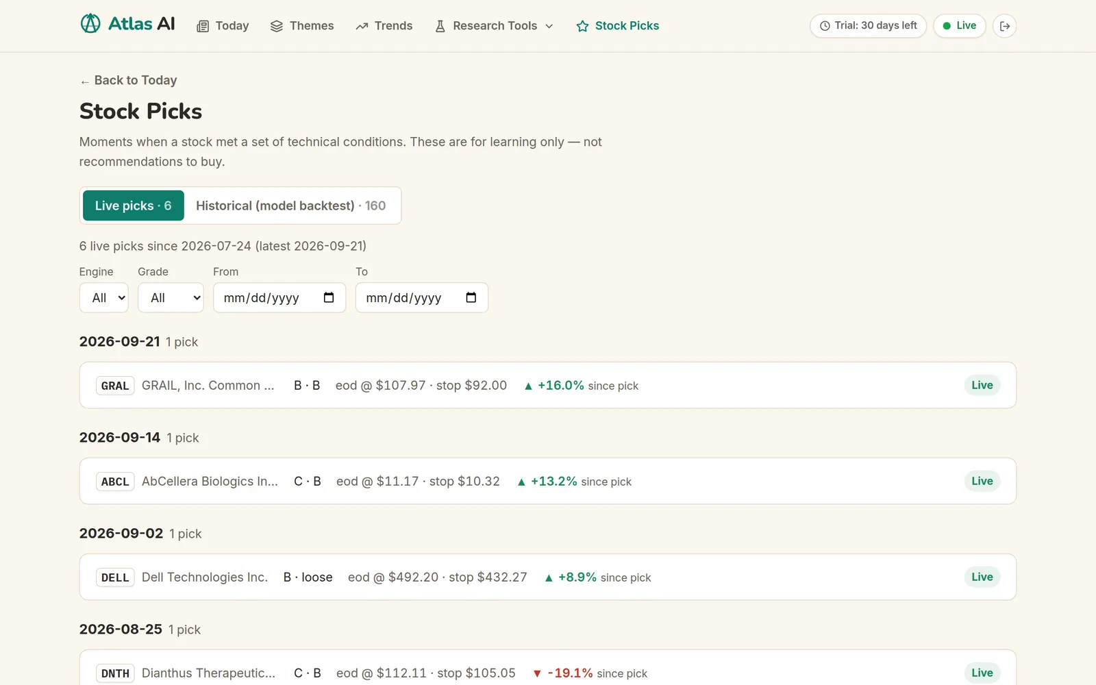
Task: Click the C · B grade on ABCL row
Action: 308,482
